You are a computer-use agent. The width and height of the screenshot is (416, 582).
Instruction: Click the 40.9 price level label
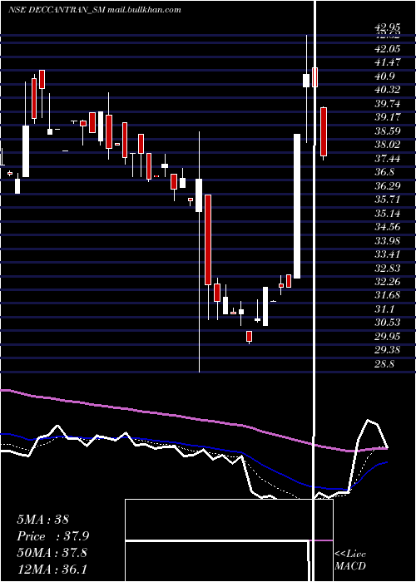pos(385,76)
